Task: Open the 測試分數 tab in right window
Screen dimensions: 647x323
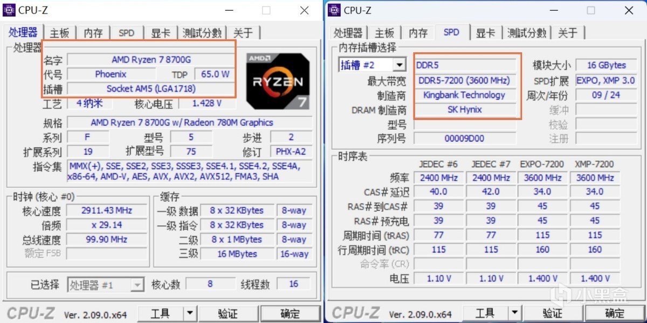Action: coord(527,33)
